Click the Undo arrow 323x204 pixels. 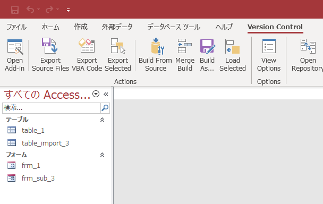[30, 10]
